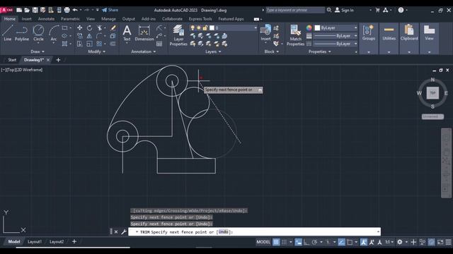Select the Line tool
Viewport: 453px width, 254px height.
click(x=8, y=33)
